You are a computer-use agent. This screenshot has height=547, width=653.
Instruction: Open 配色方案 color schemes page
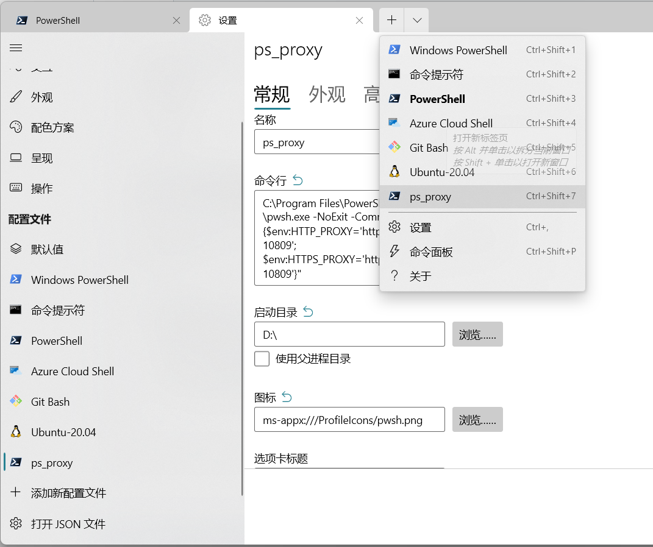[x=121, y=127]
